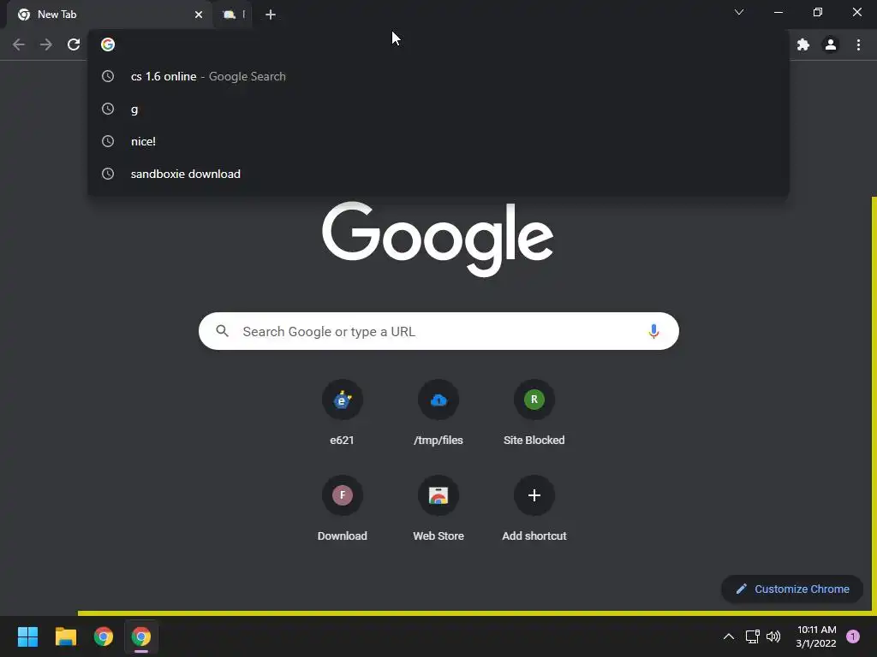The height and width of the screenshot is (657, 877).
Task: Click the Search Google or type a URL box
Action: point(438,331)
